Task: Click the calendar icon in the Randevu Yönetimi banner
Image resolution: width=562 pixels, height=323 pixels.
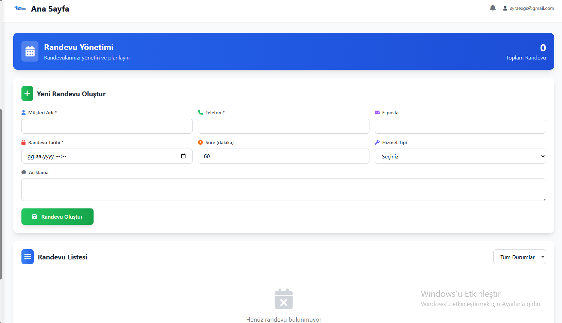Action: click(30, 51)
